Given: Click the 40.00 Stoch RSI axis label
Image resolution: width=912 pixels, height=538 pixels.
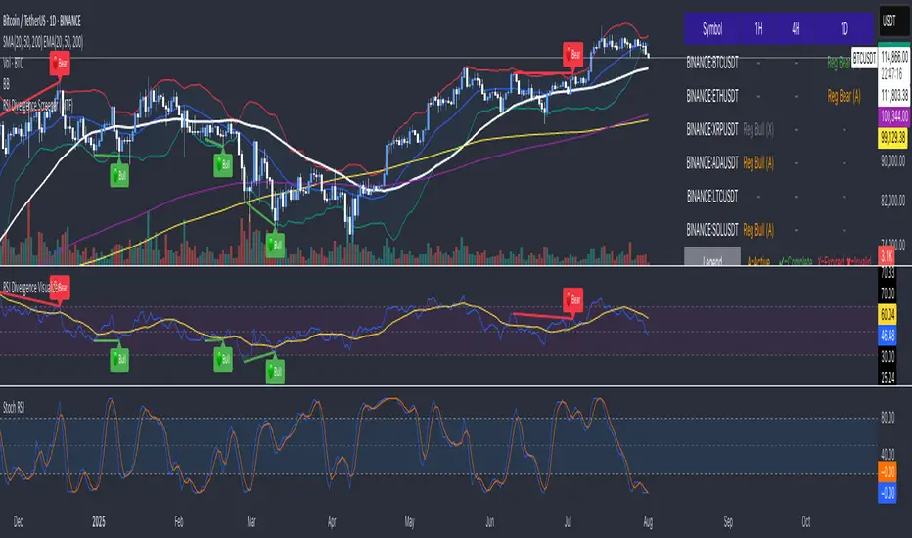Looking at the screenshot, I should click(888, 453).
